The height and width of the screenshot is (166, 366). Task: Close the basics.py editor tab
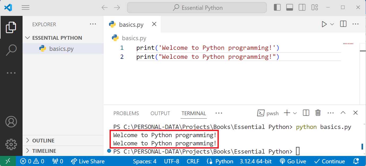[154, 24]
